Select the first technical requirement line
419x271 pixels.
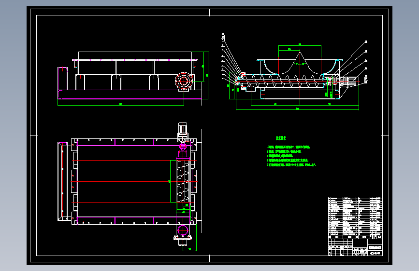pyautogui.click(x=289, y=147)
